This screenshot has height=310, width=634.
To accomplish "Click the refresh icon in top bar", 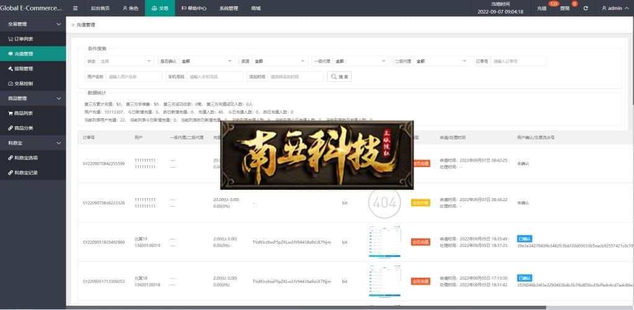I will click(x=586, y=8).
